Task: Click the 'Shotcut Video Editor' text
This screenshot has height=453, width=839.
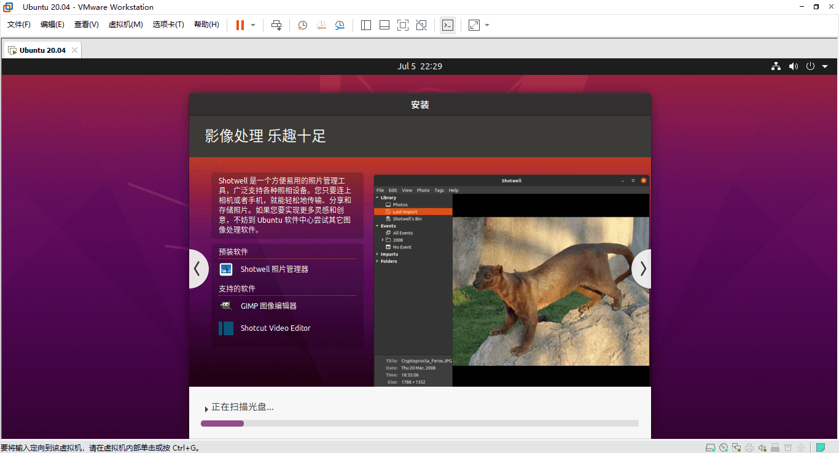Action: tap(276, 328)
